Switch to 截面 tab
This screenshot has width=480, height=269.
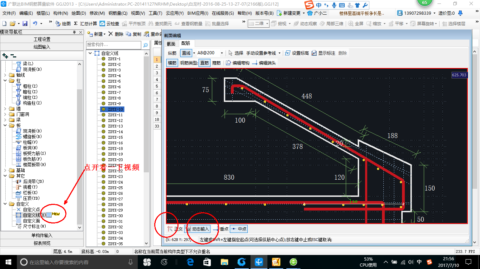pyautogui.click(x=171, y=43)
